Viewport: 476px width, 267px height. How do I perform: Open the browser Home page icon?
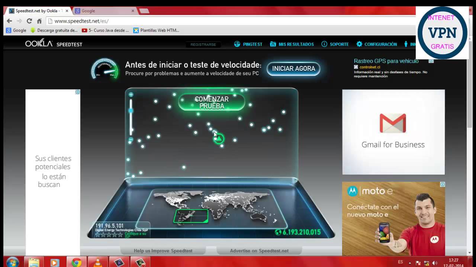(39, 21)
